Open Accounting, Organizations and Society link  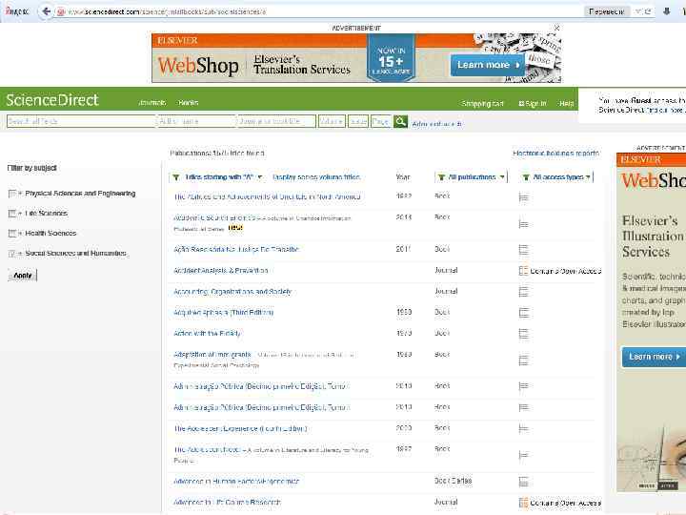pos(232,292)
